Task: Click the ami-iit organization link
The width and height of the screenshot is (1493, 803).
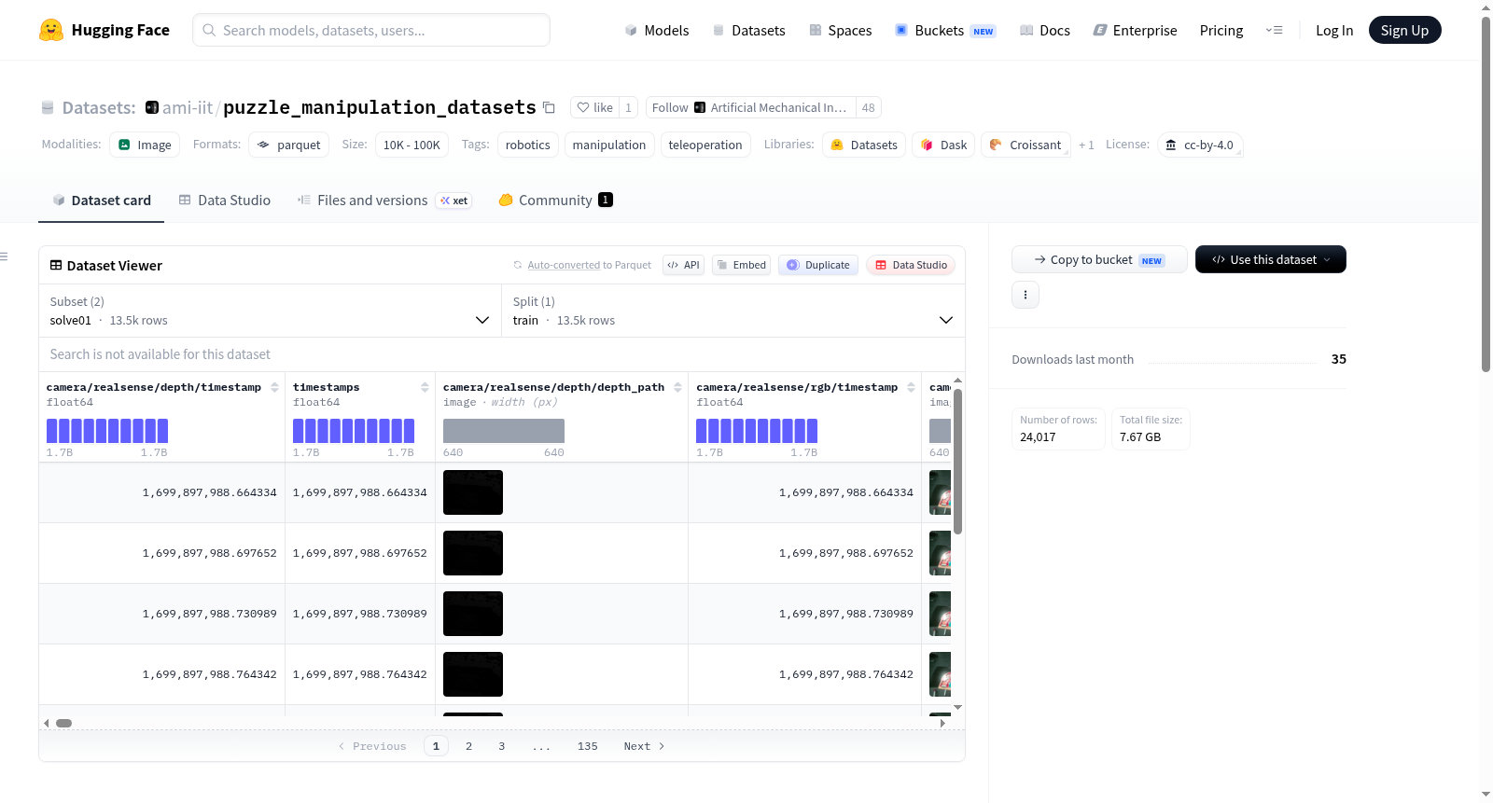Action: coord(188,107)
